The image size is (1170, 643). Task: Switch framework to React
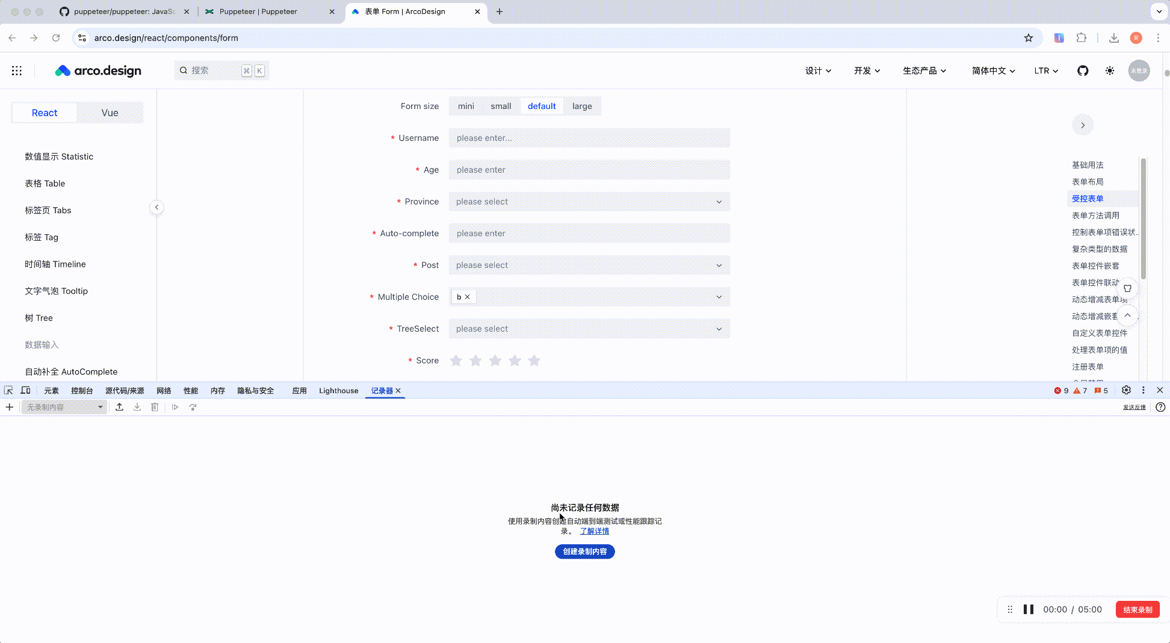(x=45, y=113)
